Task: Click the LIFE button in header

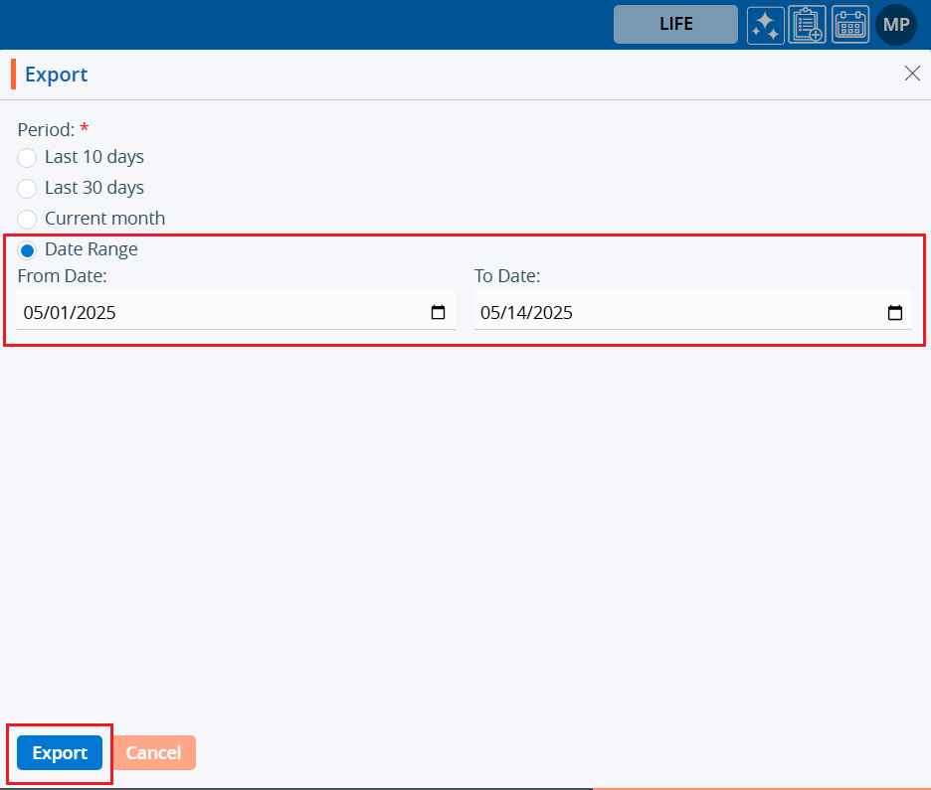Action: (x=675, y=25)
